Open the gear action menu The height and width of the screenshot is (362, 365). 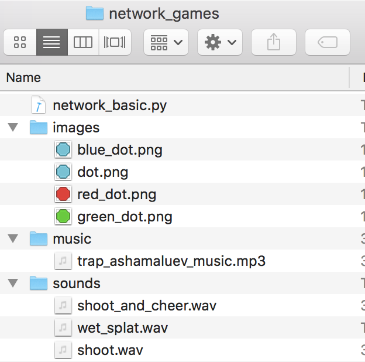[220, 42]
